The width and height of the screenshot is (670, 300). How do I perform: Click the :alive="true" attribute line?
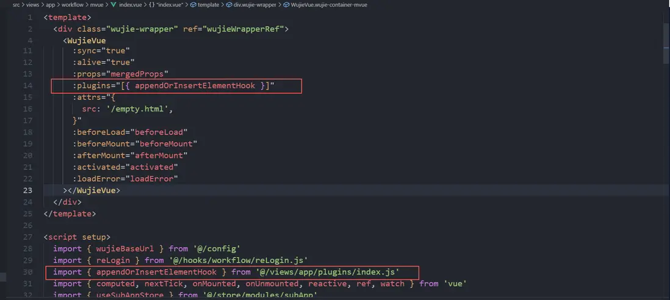point(104,62)
